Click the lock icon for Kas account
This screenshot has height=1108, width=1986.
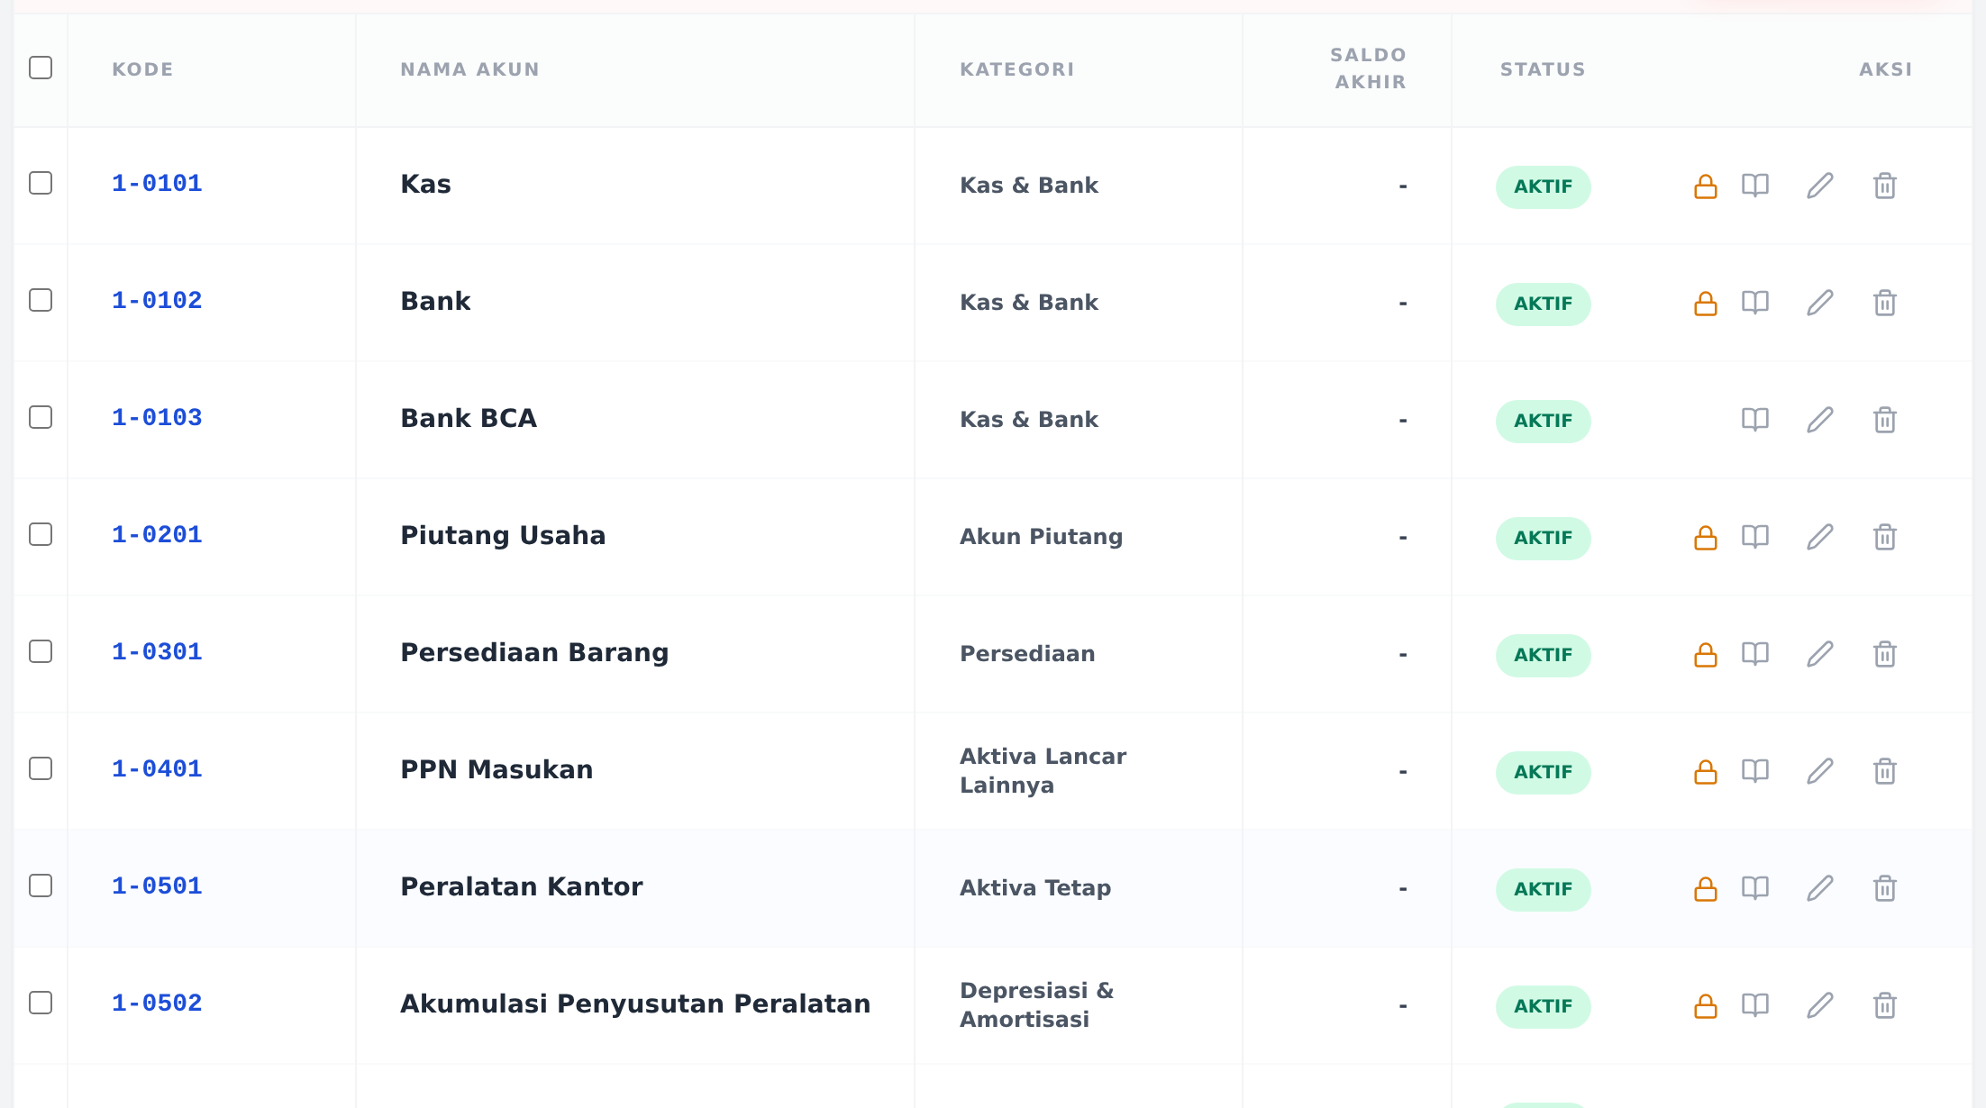[1705, 186]
